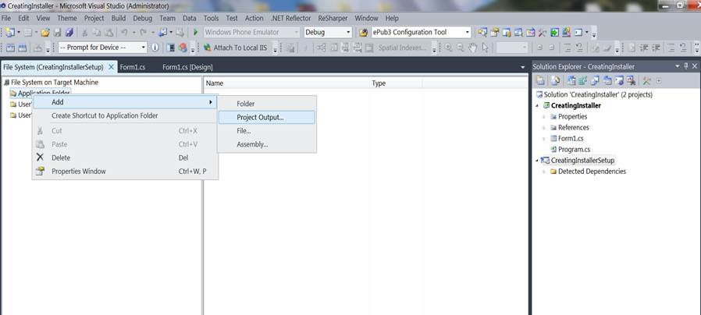
Task: Select Program.cs in Solution Explorer
Action: tap(575, 149)
